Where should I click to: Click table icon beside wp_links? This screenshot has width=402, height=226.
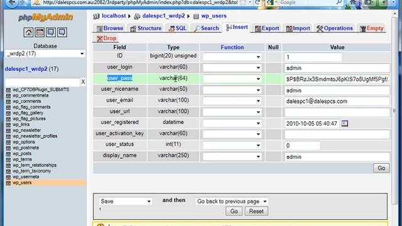coord(8,125)
